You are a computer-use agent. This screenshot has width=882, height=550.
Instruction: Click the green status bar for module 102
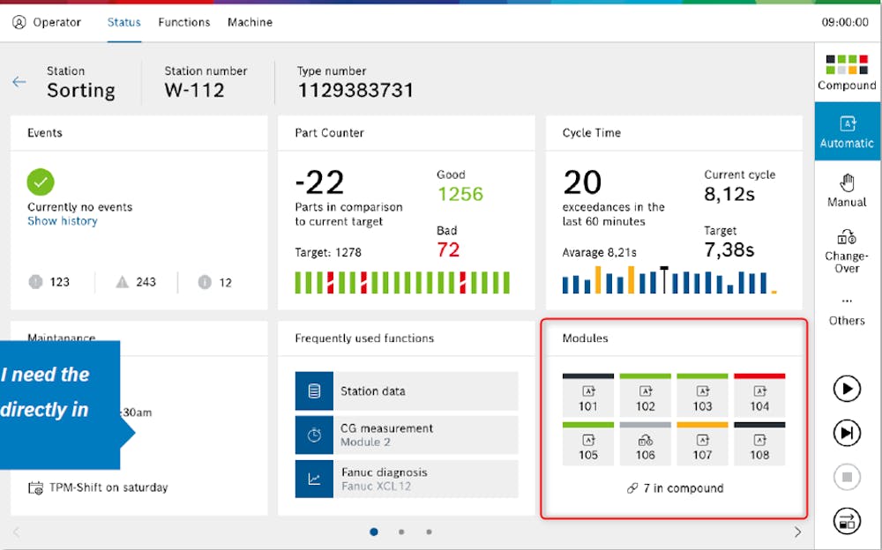pyautogui.click(x=645, y=376)
